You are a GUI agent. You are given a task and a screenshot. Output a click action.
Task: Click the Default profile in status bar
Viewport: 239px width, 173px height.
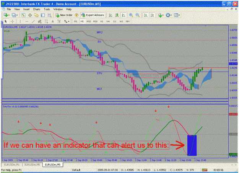click(76, 170)
